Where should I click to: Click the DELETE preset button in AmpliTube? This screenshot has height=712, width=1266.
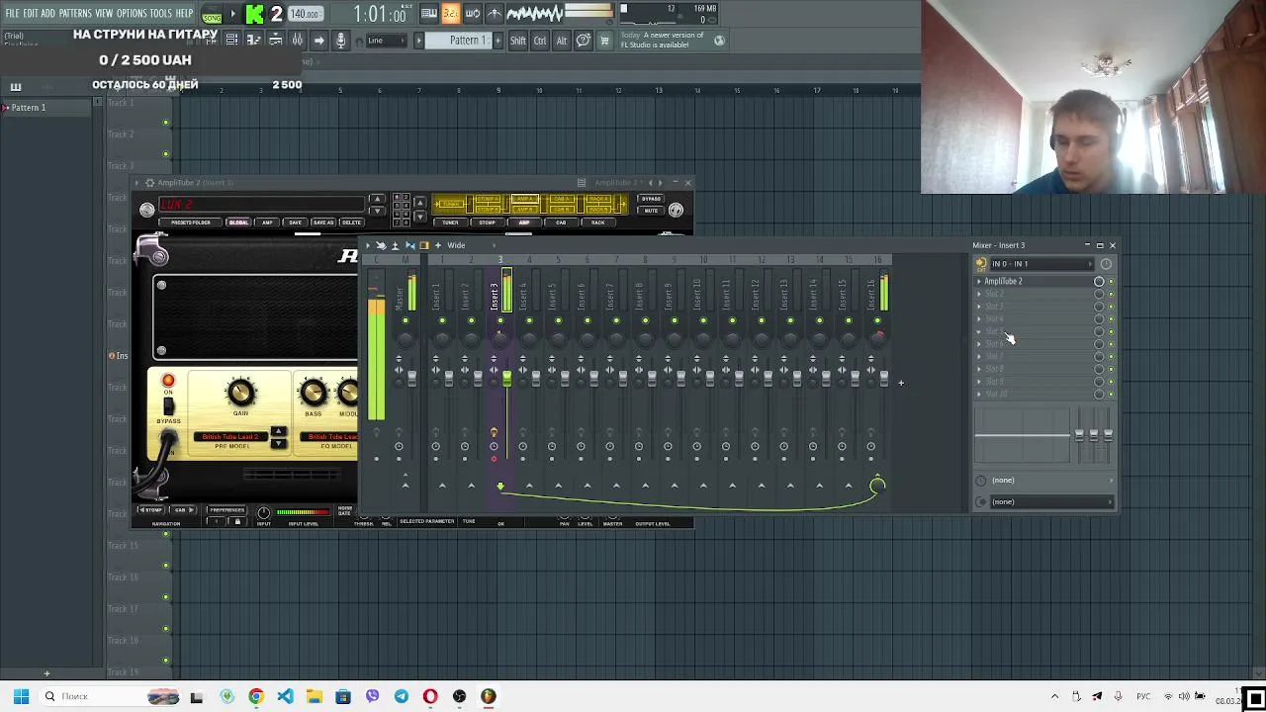[351, 222]
